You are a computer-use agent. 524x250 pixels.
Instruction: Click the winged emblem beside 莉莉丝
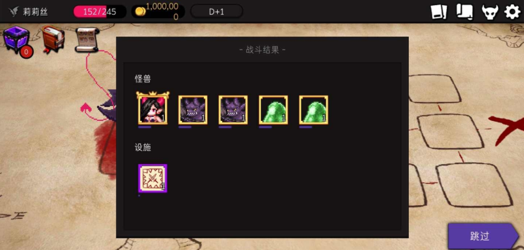tap(13, 12)
